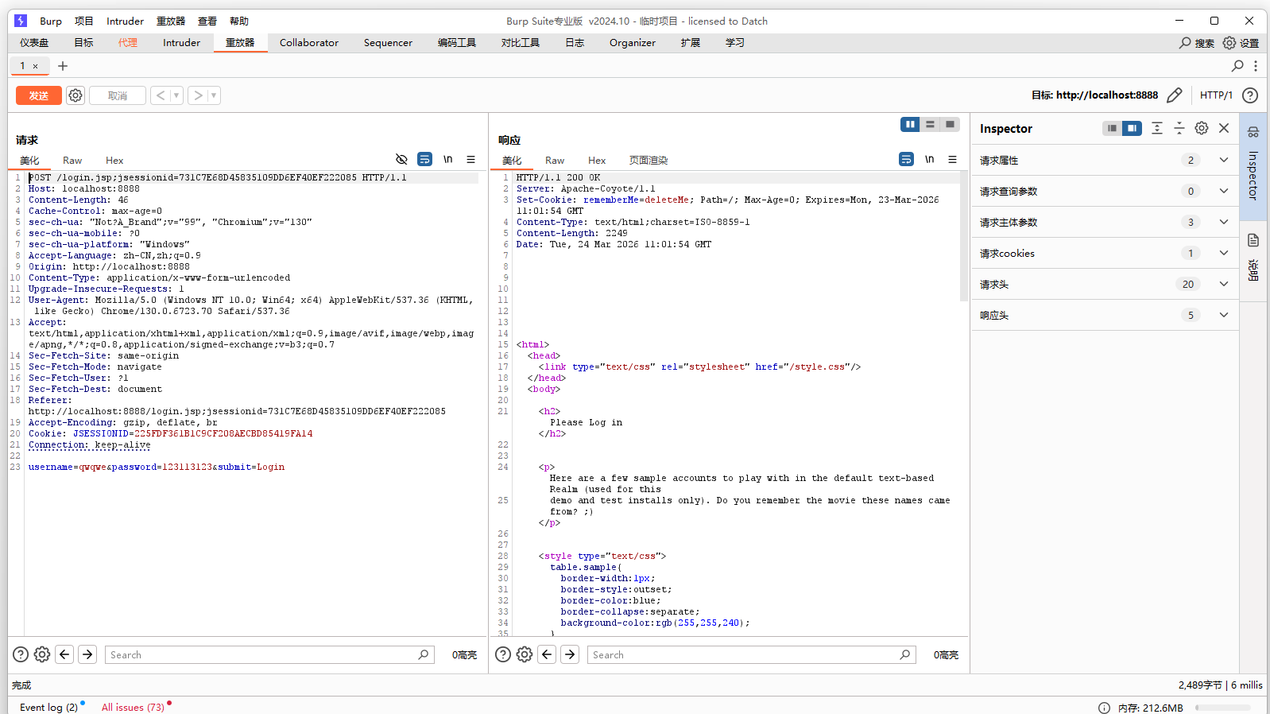Click the memory usage bar in status bar
The width and height of the screenshot is (1270, 714).
[x=1222, y=708]
